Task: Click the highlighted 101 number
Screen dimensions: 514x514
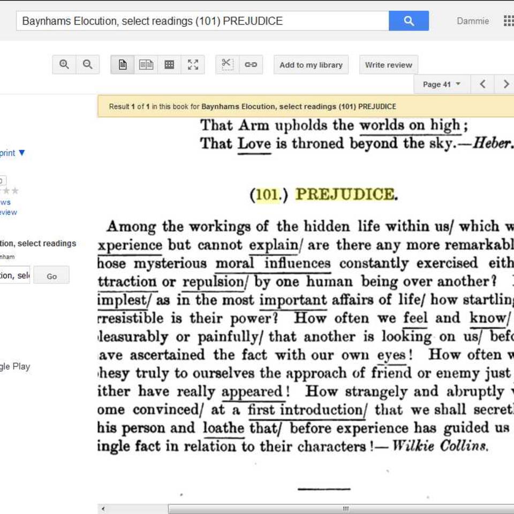Action: 268,195
